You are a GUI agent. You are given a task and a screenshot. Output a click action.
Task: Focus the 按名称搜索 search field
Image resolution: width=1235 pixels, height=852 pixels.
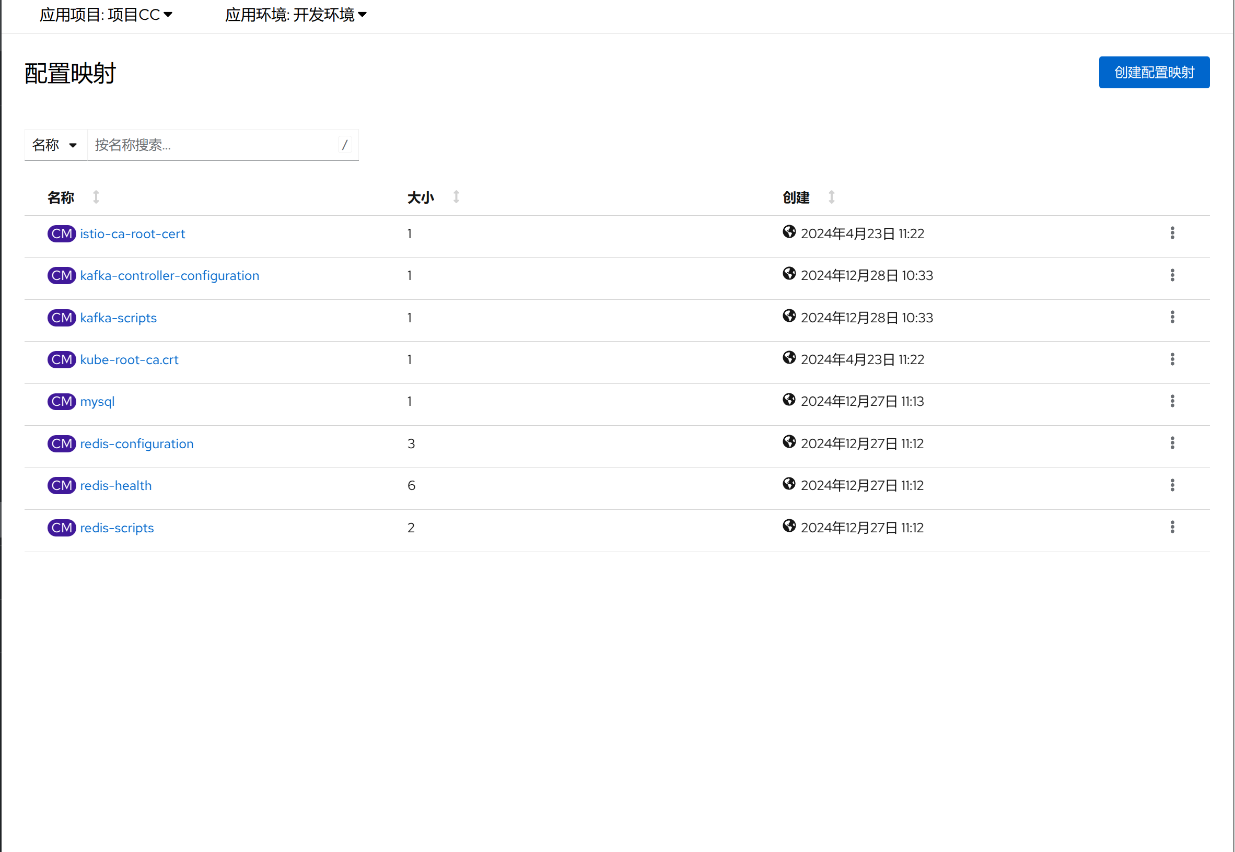coord(214,145)
